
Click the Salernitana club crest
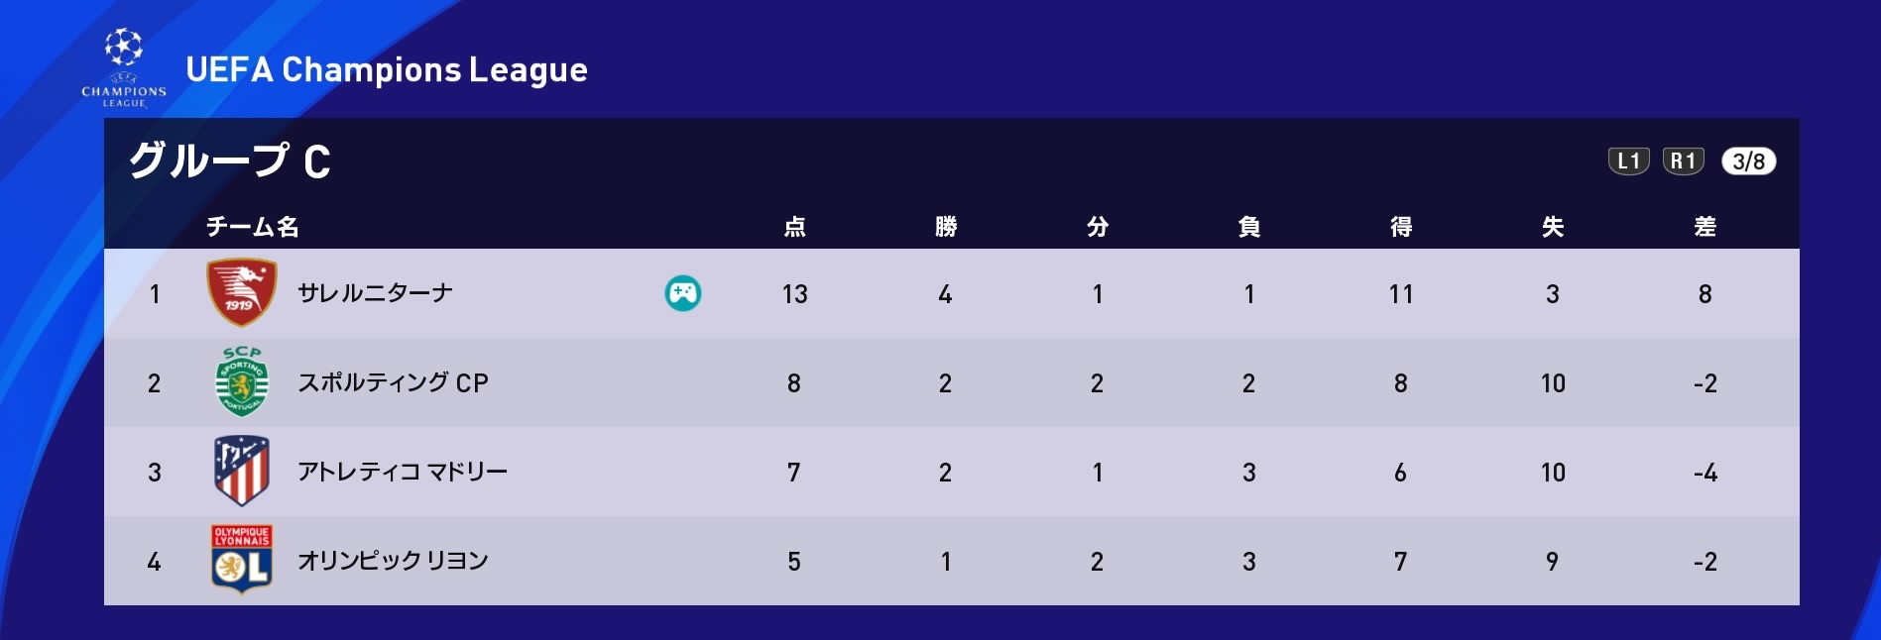click(241, 293)
